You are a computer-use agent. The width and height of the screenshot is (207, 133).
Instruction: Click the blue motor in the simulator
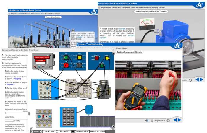point(89,109)
